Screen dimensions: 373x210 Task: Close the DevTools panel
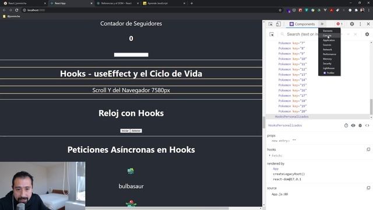pos(368,24)
